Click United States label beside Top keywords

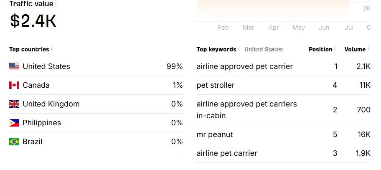[x=264, y=49]
